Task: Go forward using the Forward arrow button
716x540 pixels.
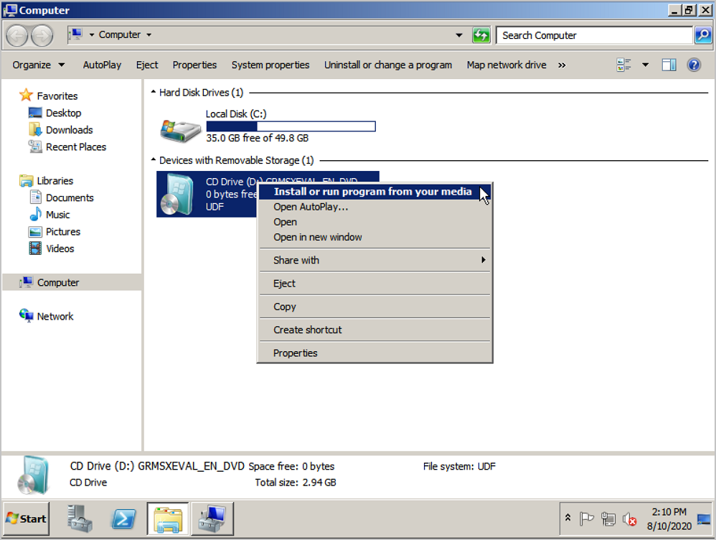Action: 42,35
